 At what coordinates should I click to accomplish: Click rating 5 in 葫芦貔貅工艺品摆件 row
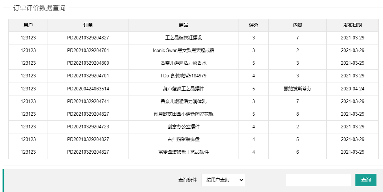tap(253, 89)
